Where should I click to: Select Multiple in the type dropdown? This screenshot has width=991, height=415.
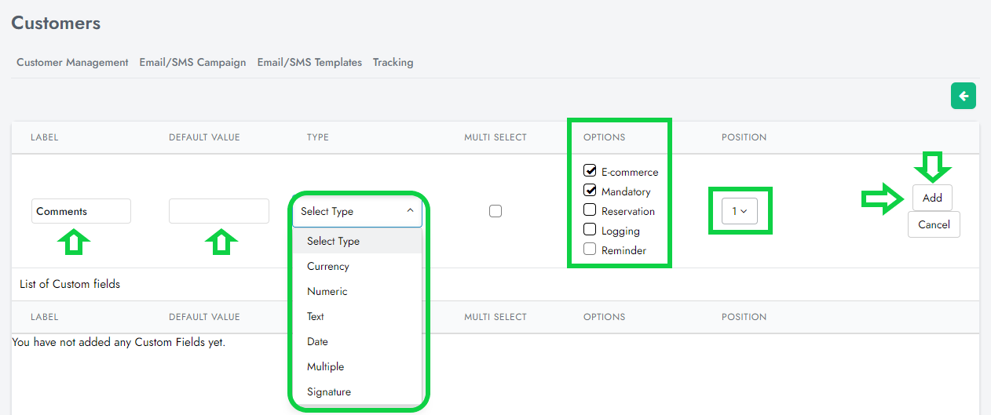pos(326,366)
